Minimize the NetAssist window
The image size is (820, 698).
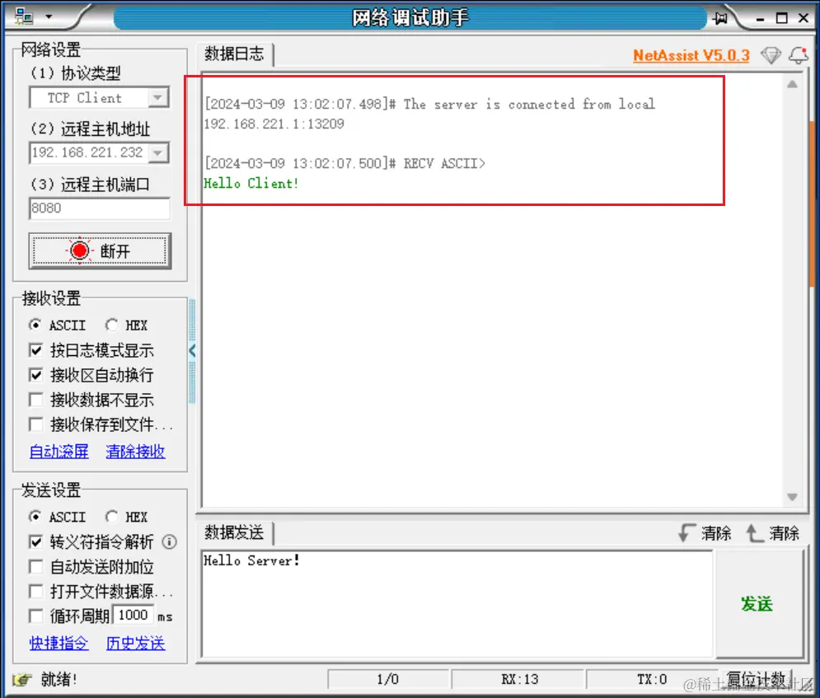[760, 19]
